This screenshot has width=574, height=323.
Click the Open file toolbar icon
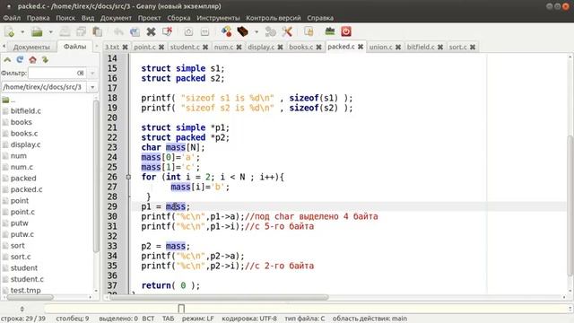(37, 32)
